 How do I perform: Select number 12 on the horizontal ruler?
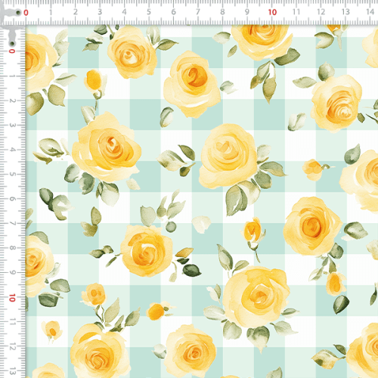321,12
